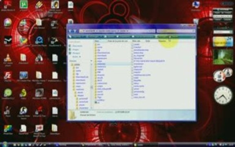Select the highlighted folder row in file list

point(113,64)
